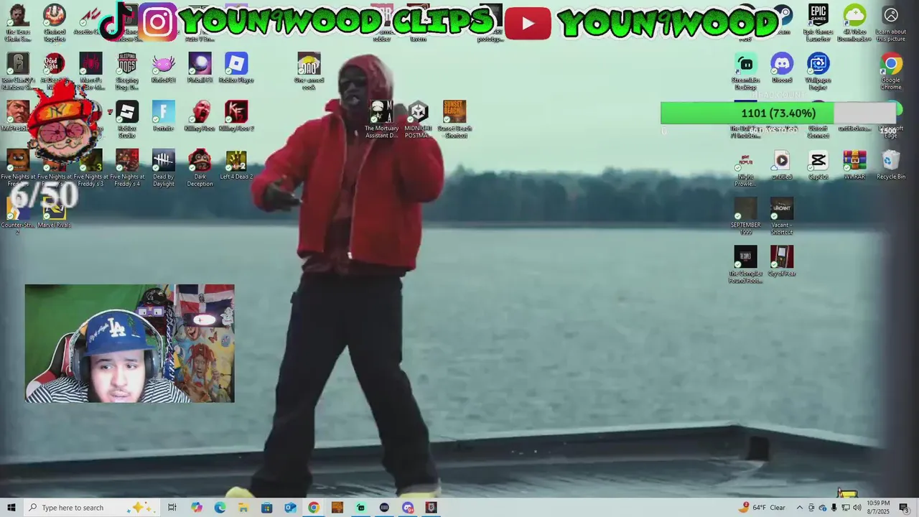Launch Roblox Studio from the desktop
This screenshot has height=517, width=919.
127,119
